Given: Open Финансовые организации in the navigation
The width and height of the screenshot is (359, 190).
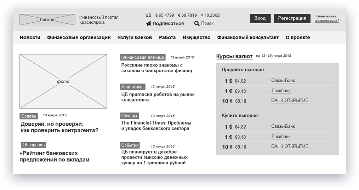Looking at the screenshot, I should [x=79, y=38].
